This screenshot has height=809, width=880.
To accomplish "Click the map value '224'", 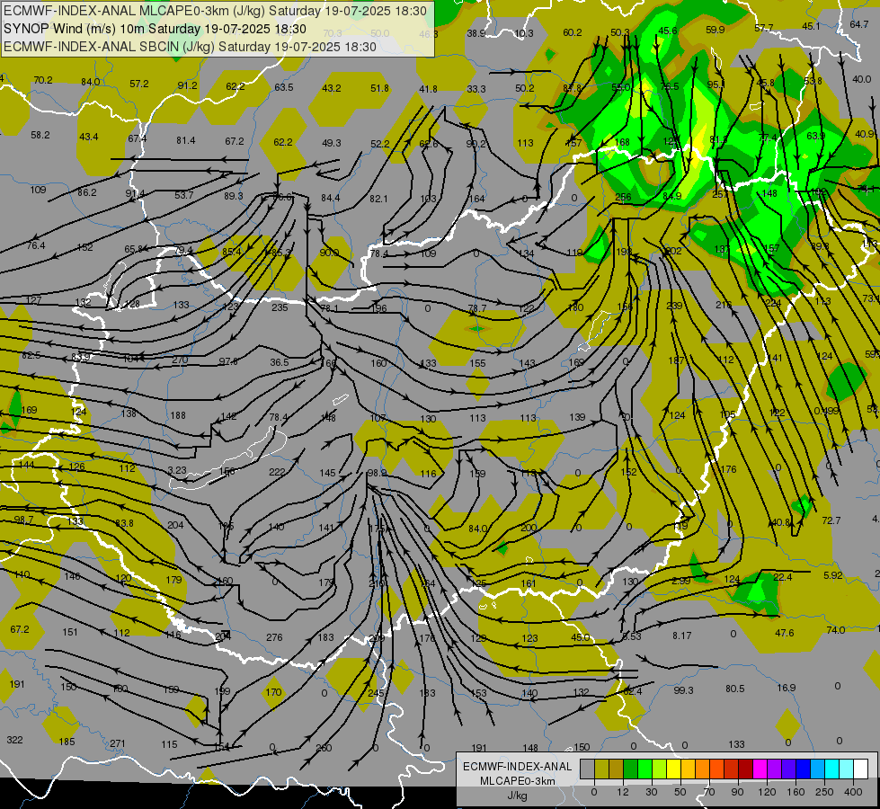I will click(773, 303).
